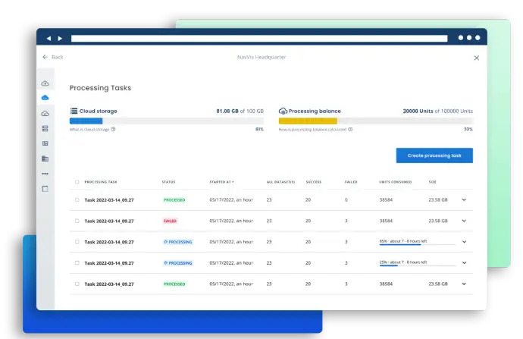Open the server storage sidebar icon
The height and width of the screenshot is (339, 523).
tap(45, 128)
